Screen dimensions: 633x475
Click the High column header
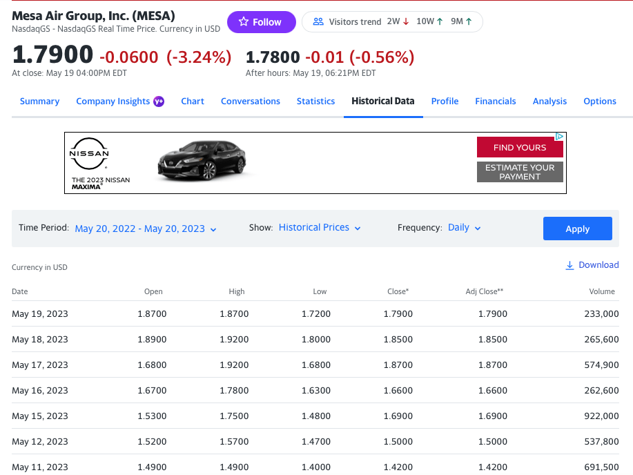[x=237, y=291]
